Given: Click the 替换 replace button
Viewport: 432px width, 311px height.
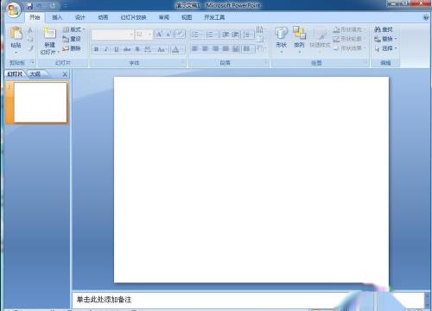Looking at the screenshot, I should (x=385, y=39).
